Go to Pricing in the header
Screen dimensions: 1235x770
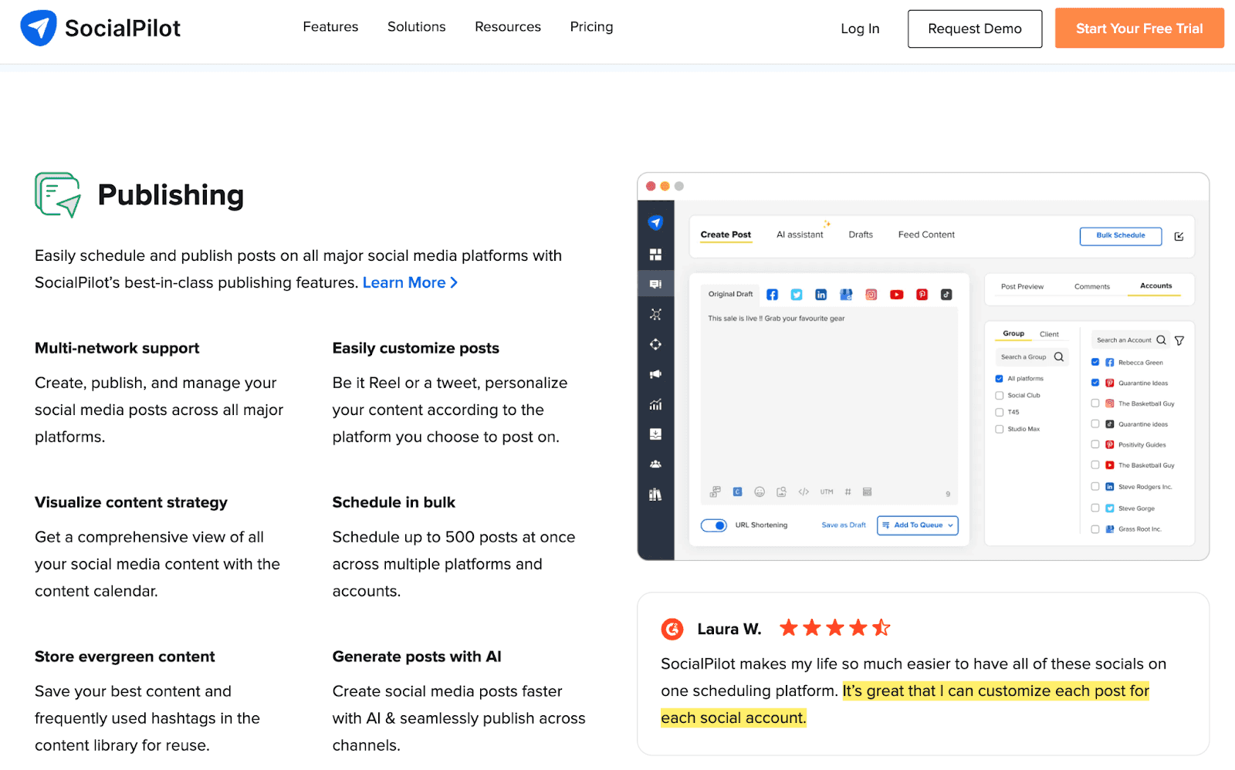(x=591, y=27)
